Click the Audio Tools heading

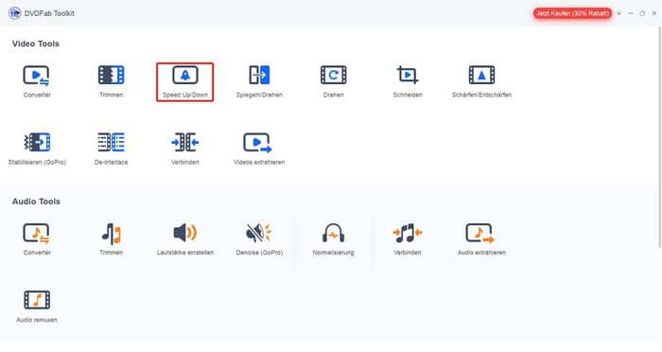[x=36, y=202]
